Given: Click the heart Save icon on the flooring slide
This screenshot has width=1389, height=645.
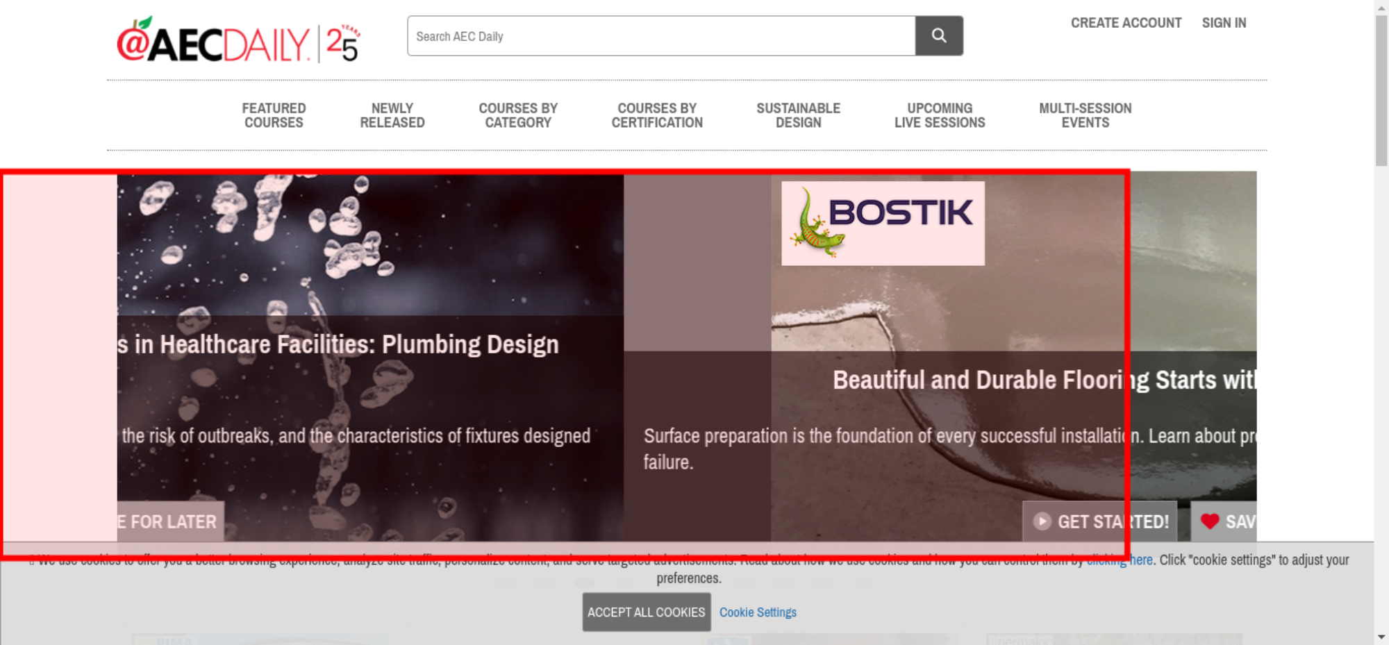Looking at the screenshot, I should (1210, 521).
